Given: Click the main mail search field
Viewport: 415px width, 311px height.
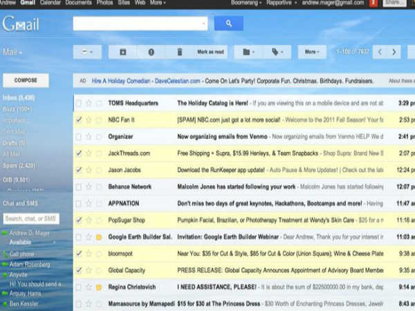Looking at the screenshot, I should click(140, 23).
